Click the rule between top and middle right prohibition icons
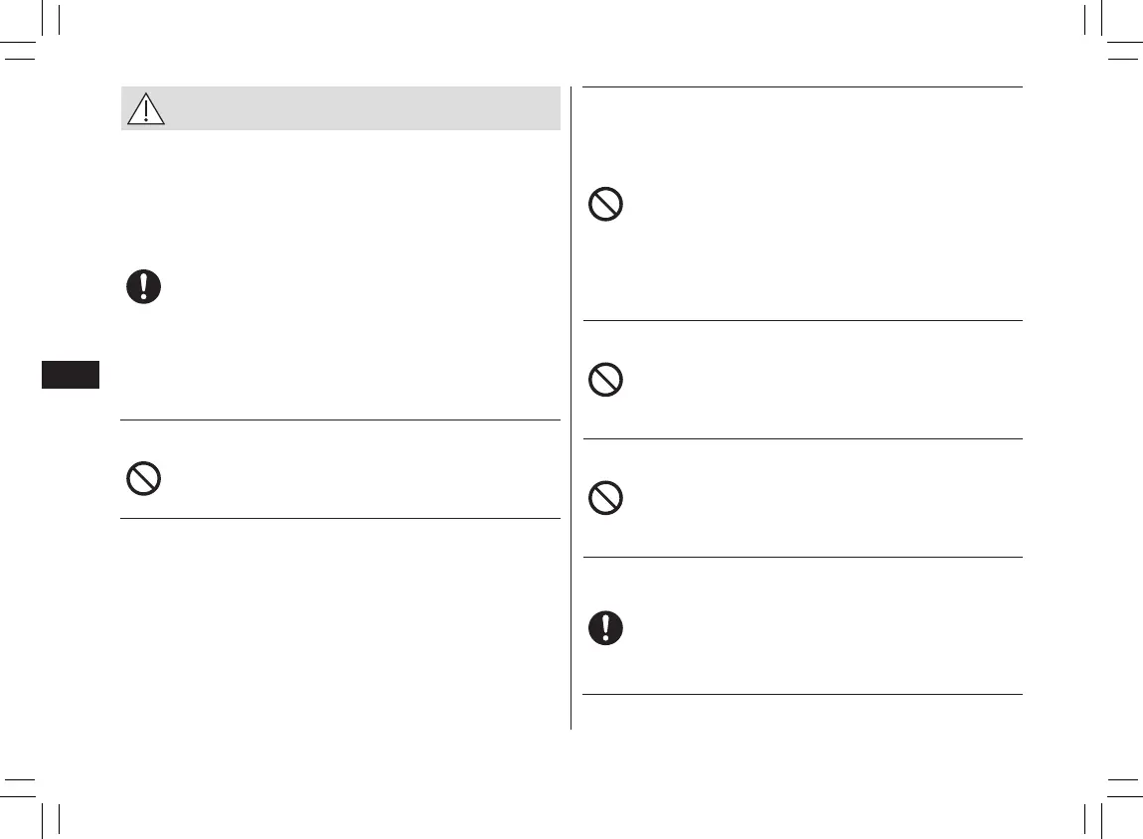The height and width of the screenshot is (839, 1143). [x=801, y=320]
